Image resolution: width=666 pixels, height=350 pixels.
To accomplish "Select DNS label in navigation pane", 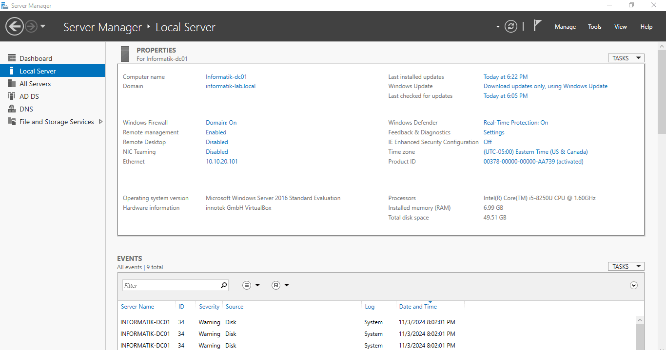I will (26, 109).
